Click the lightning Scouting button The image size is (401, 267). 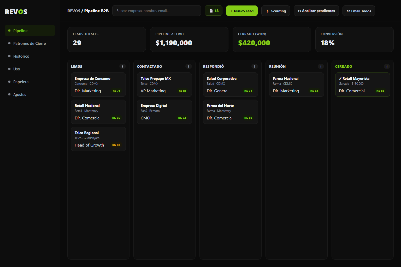pyautogui.click(x=276, y=11)
